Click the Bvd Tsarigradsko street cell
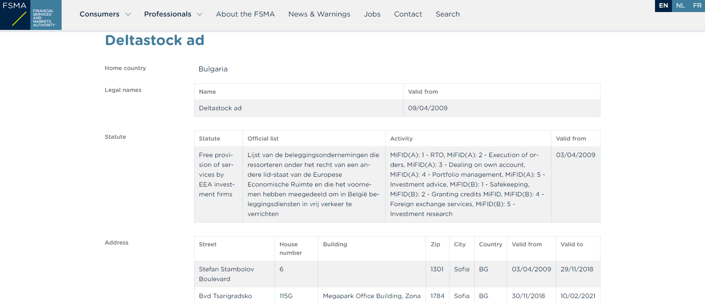Screen dimensions: 705x303 click(234, 295)
